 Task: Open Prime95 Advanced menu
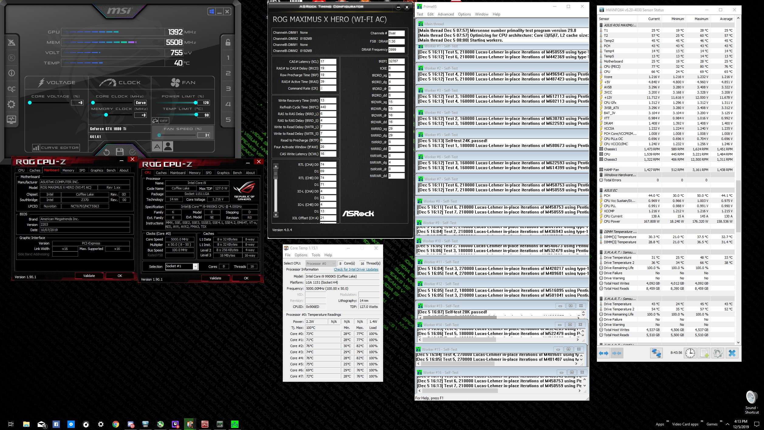click(x=446, y=14)
